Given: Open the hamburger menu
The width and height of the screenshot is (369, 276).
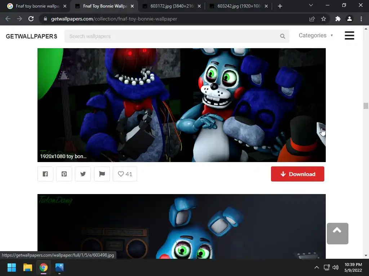Looking at the screenshot, I should (350, 36).
